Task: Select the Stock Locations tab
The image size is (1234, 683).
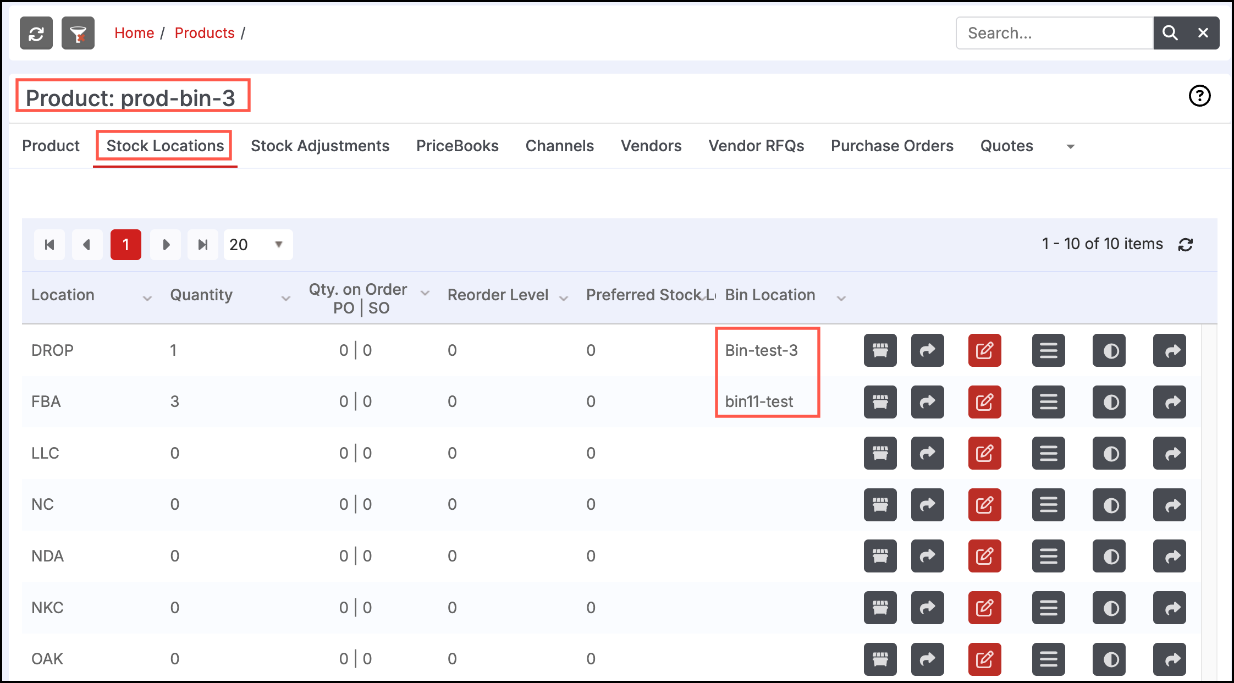Action: [165, 146]
